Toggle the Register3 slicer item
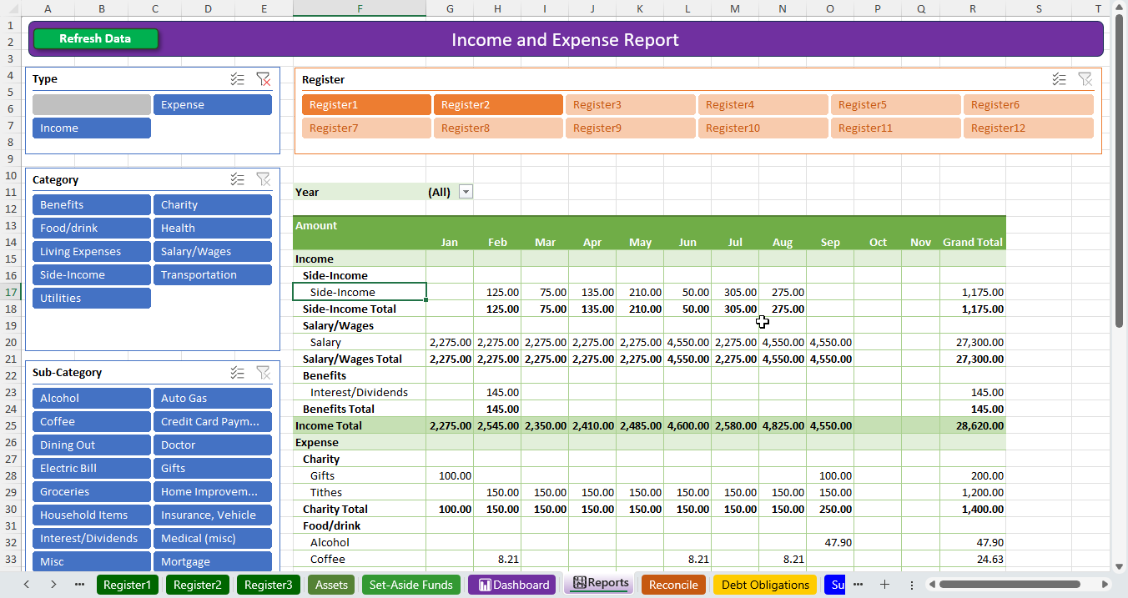Screen dimensions: 1128x598 630,105
